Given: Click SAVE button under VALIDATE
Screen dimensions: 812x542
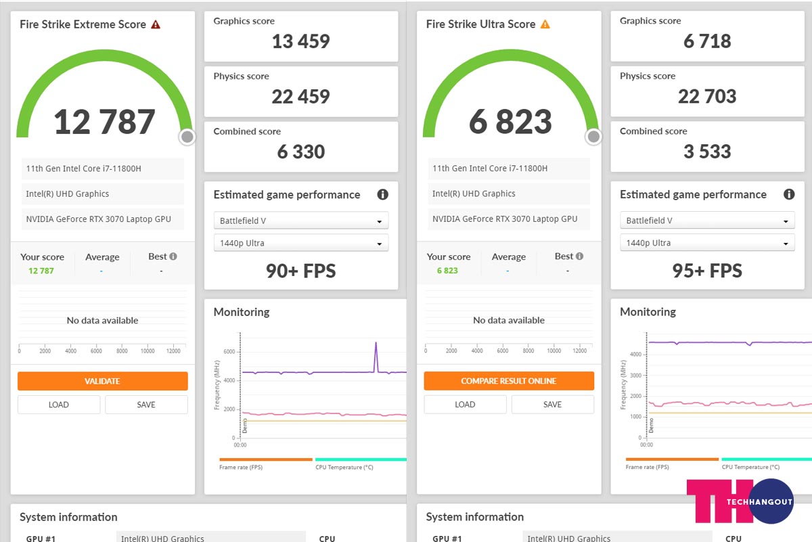Looking at the screenshot, I should click(146, 405).
